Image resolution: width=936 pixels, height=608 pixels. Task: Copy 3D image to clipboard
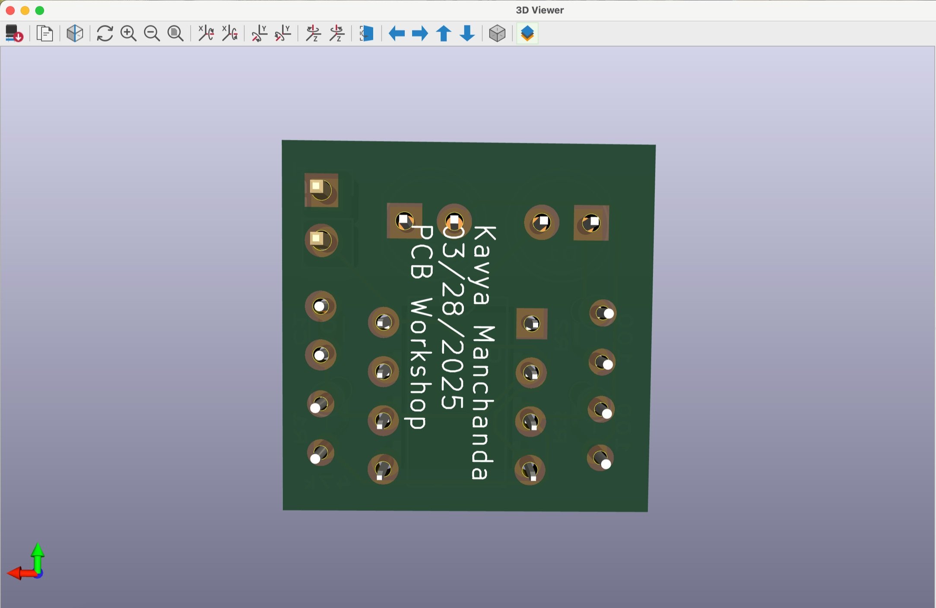click(x=44, y=33)
